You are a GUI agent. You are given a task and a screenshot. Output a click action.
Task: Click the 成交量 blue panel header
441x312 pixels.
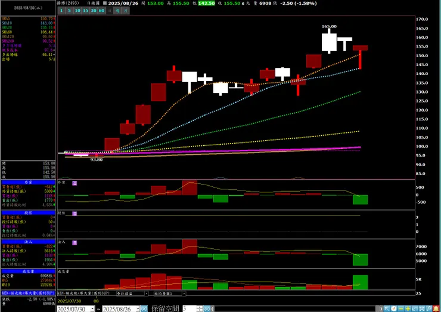click(x=28, y=272)
